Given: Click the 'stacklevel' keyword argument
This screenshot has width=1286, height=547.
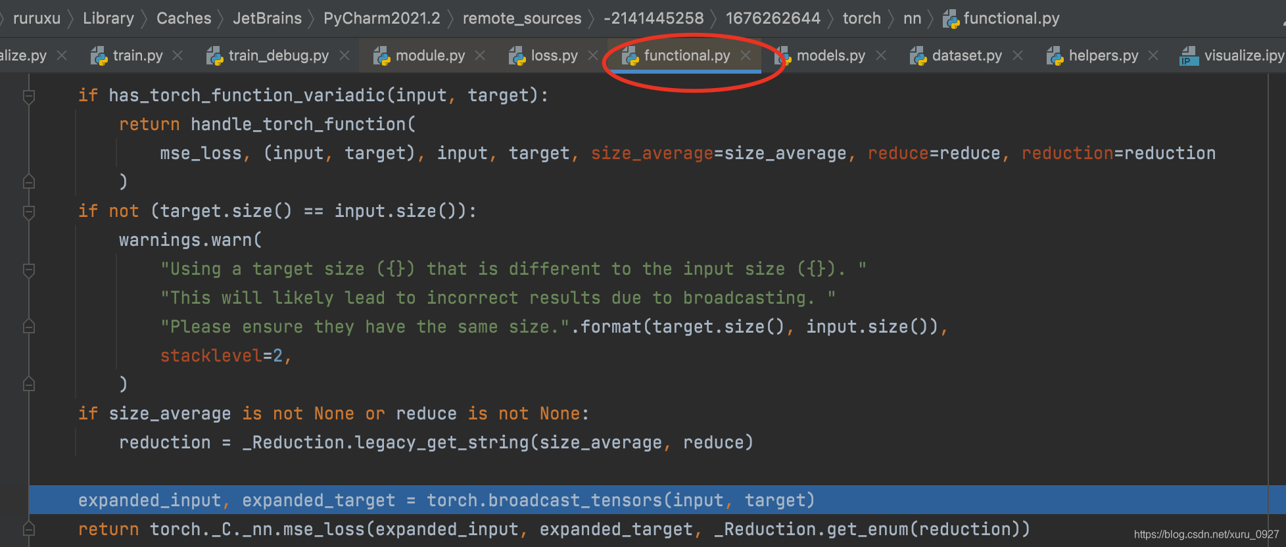Looking at the screenshot, I should pos(211,356).
